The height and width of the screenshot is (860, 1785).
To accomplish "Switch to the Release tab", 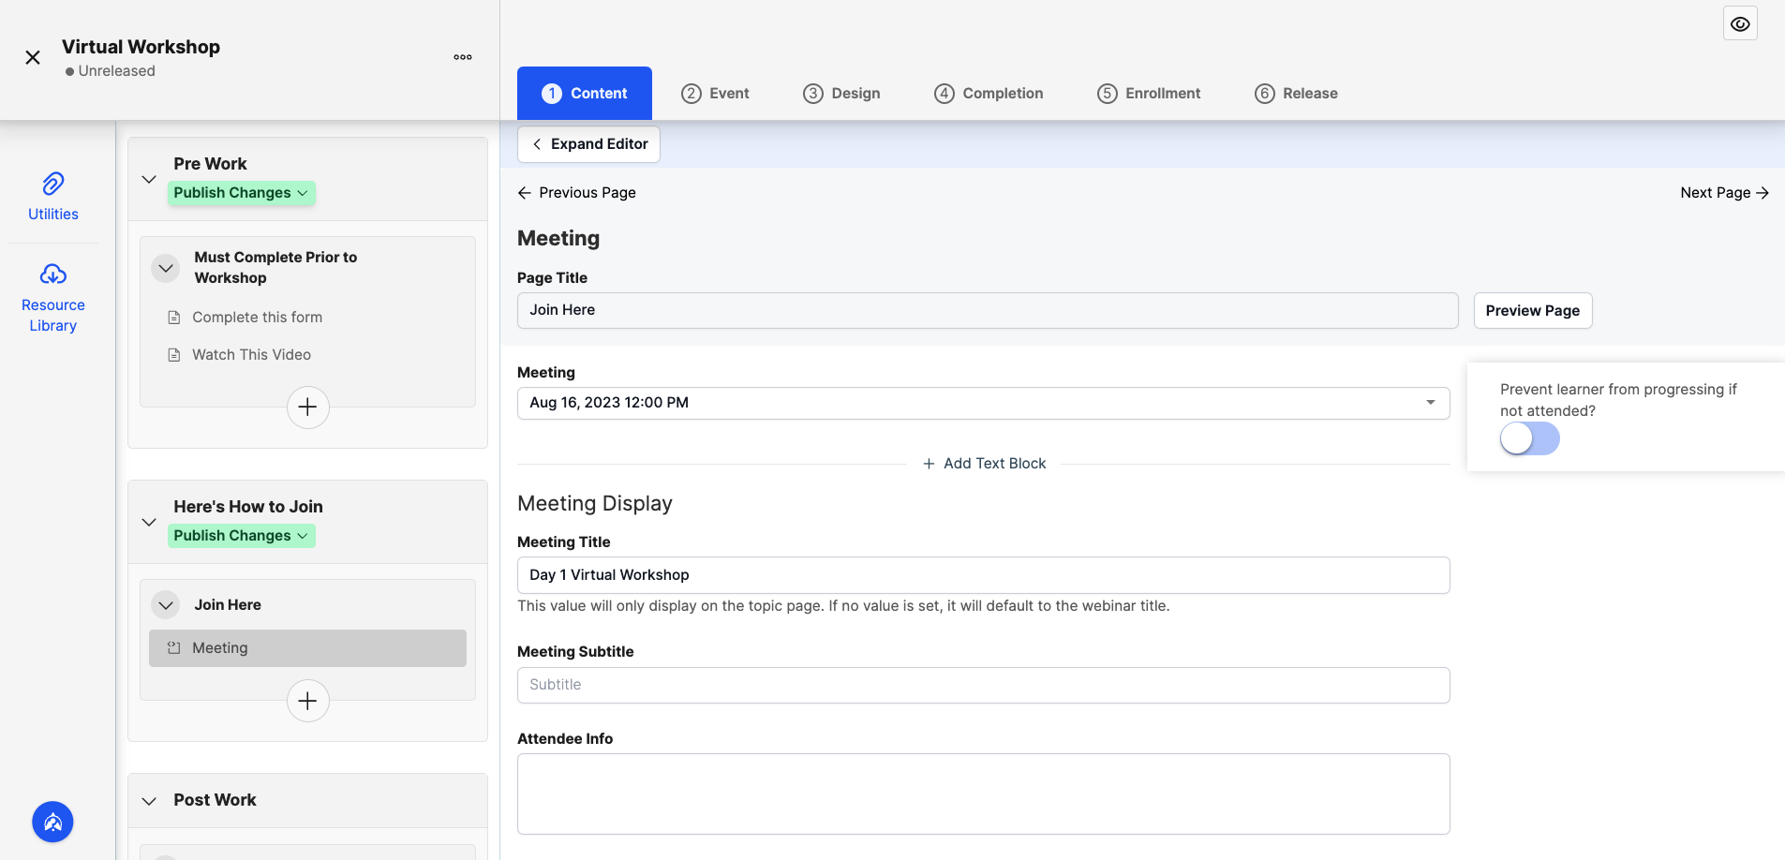I will [1296, 94].
